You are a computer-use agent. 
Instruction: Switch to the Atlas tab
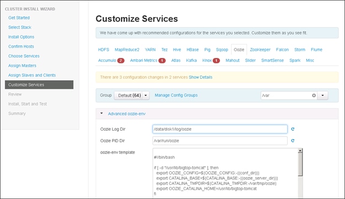[x=176, y=60]
